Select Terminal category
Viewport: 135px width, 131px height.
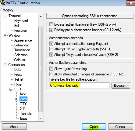[x=15, y=16]
